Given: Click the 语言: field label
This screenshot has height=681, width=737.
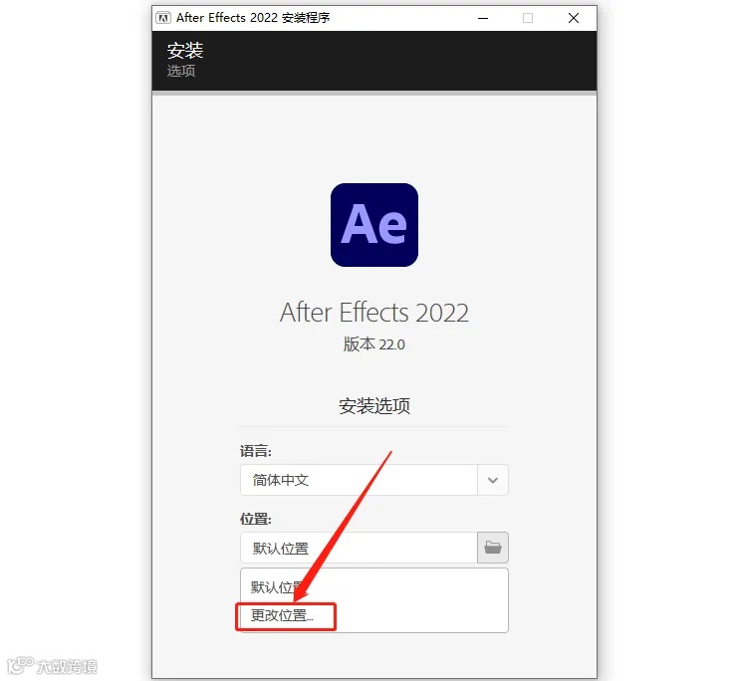Looking at the screenshot, I should click(256, 452).
